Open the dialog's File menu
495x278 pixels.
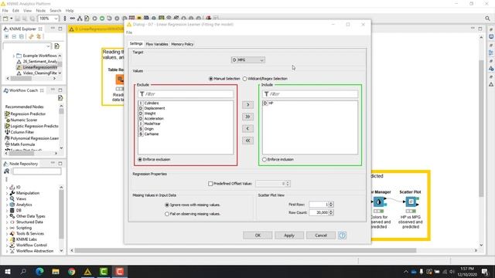click(129, 32)
